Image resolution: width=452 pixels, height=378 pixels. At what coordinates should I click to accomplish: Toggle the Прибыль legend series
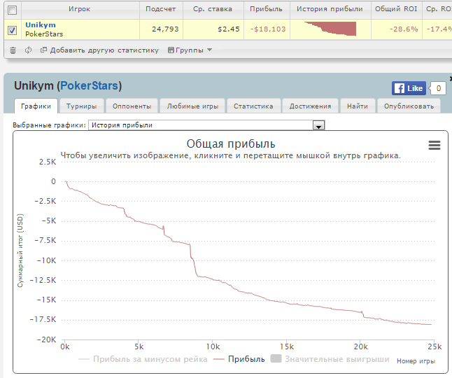pos(239,359)
